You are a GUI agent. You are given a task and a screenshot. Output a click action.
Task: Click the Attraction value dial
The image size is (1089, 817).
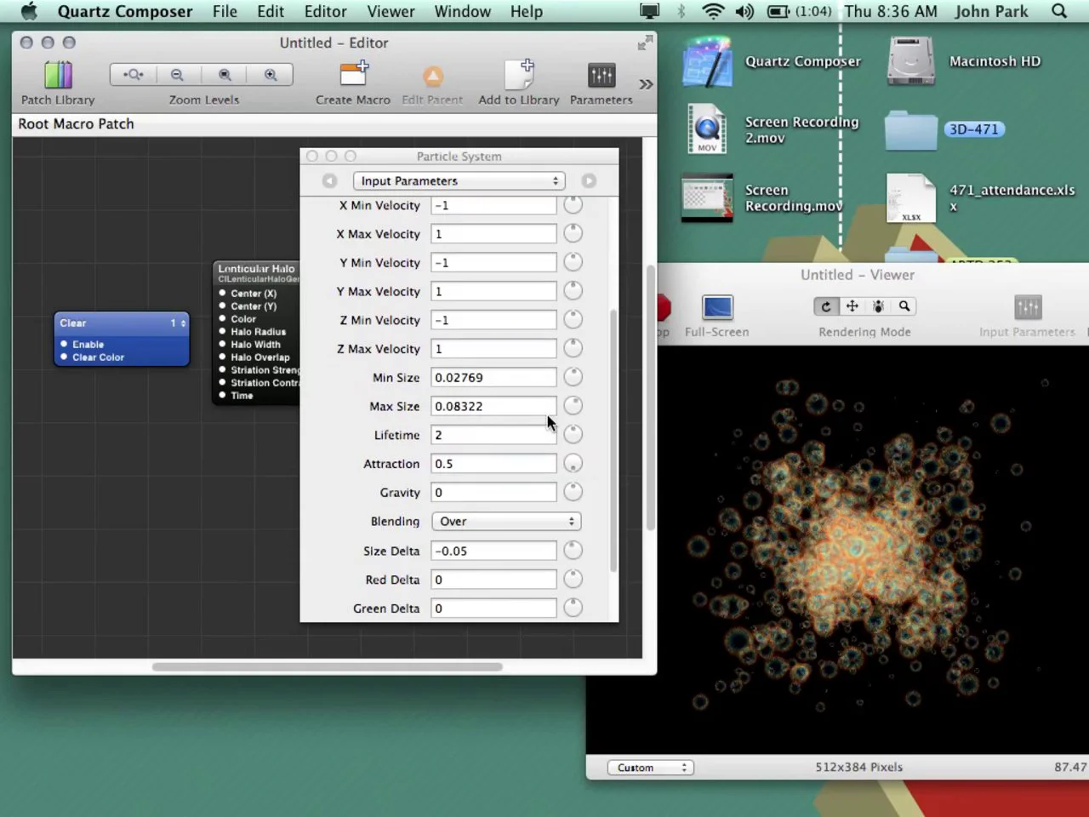[573, 464]
